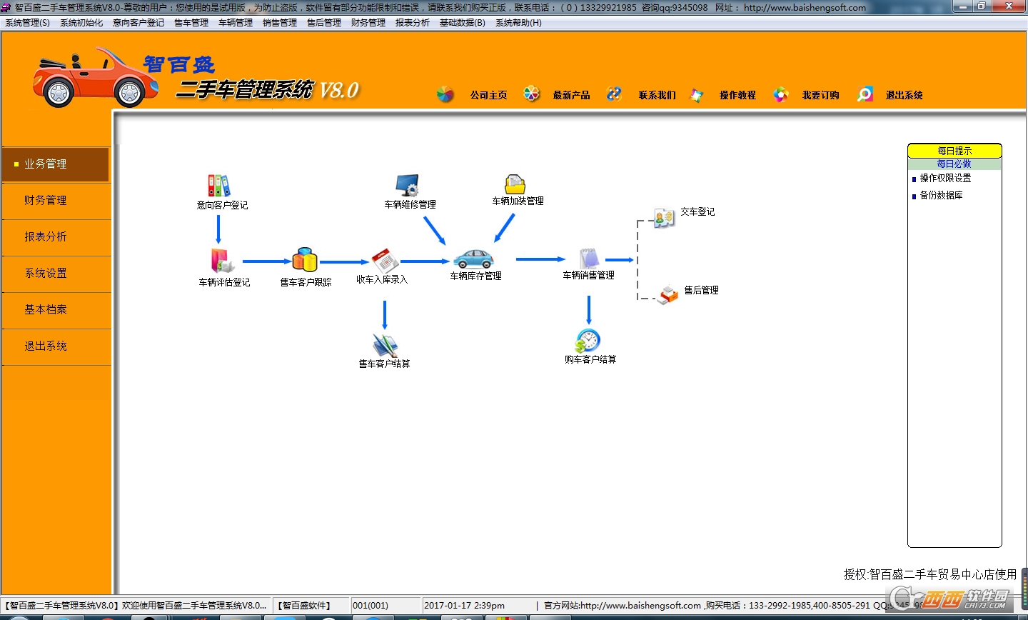Open the 销售管理 menu
This screenshot has width=1028, height=620.
point(280,23)
